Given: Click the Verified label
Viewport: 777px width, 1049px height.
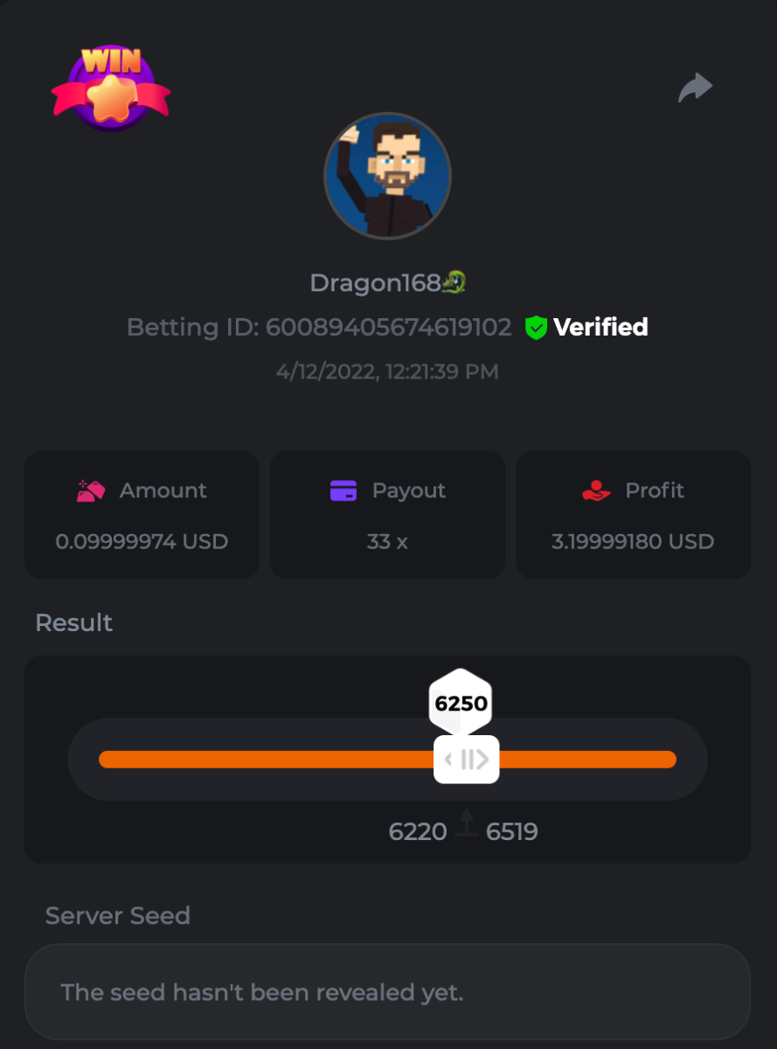Looking at the screenshot, I should (x=601, y=328).
